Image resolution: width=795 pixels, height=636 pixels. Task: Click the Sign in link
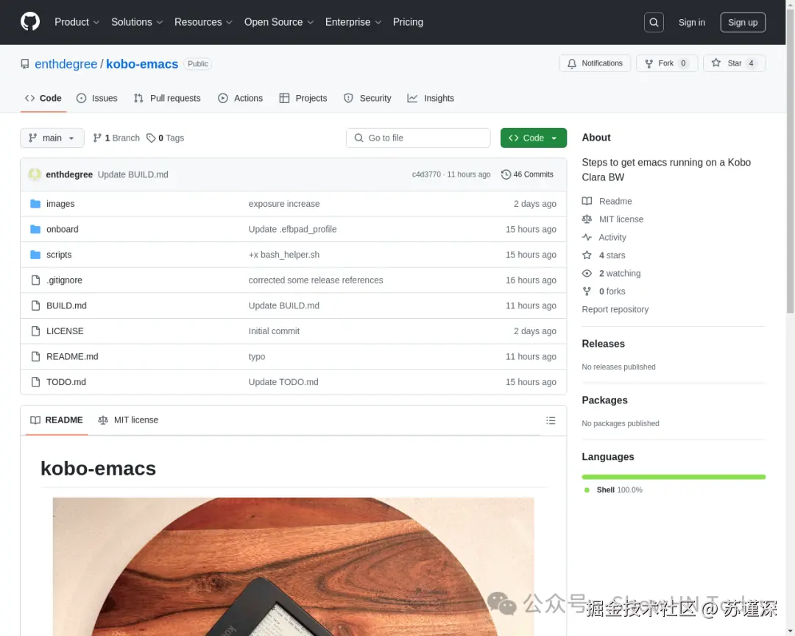point(691,22)
